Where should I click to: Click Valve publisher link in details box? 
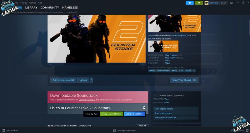pyautogui.click(x=166, y=103)
